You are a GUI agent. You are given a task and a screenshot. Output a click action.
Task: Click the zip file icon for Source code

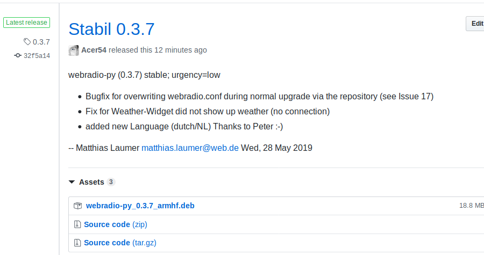77,224
